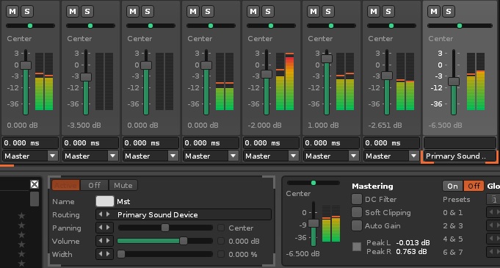Enable the DC Filter checkbox
Viewport: 500px width, 268px height.
357,199
